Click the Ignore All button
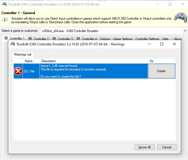This screenshot has width=188, height=160. pyautogui.click(x=145, y=147)
